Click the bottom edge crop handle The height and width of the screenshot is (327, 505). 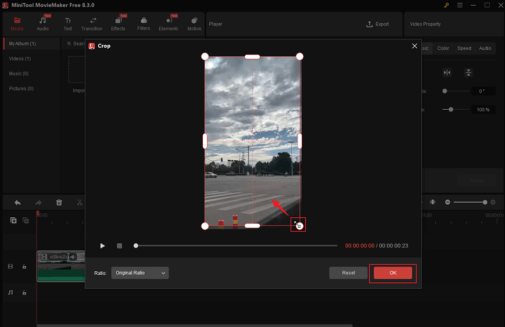coord(252,226)
